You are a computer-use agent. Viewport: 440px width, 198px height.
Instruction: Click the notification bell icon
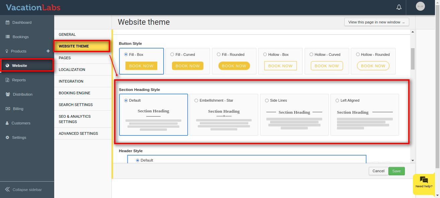click(x=399, y=7)
